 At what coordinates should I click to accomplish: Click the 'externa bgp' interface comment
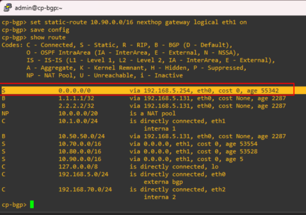(x=163, y=182)
